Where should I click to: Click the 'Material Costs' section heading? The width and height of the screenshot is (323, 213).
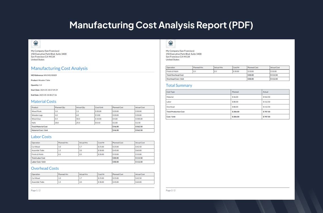43,101
